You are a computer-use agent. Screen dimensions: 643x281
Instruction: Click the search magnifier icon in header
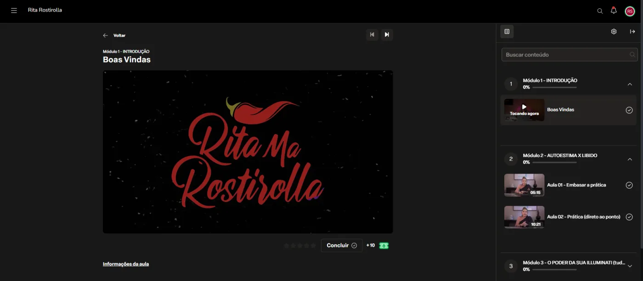(x=600, y=11)
